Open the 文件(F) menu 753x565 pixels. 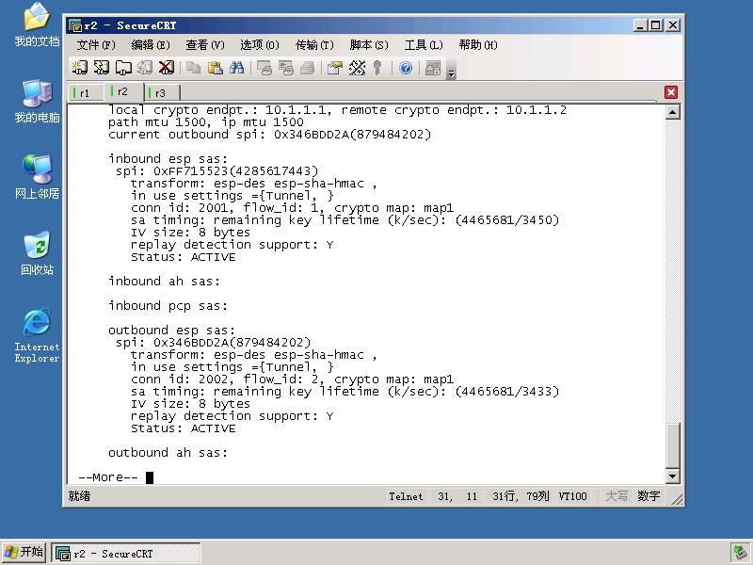pos(96,45)
